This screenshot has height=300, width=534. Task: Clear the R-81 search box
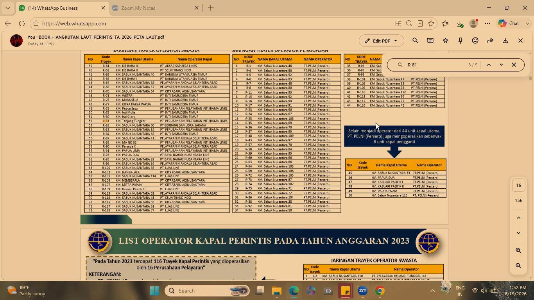pyautogui.click(x=514, y=65)
